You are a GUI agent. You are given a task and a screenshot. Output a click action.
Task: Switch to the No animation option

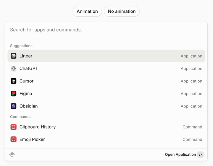(x=122, y=11)
